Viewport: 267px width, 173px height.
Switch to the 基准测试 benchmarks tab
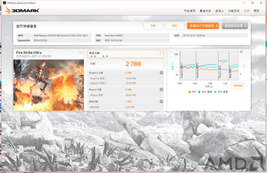(205, 11)
